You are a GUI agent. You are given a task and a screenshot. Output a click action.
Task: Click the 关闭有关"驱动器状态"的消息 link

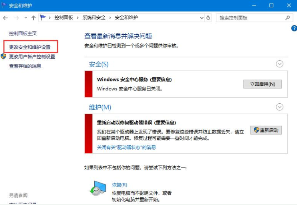[x=126, y=147]
